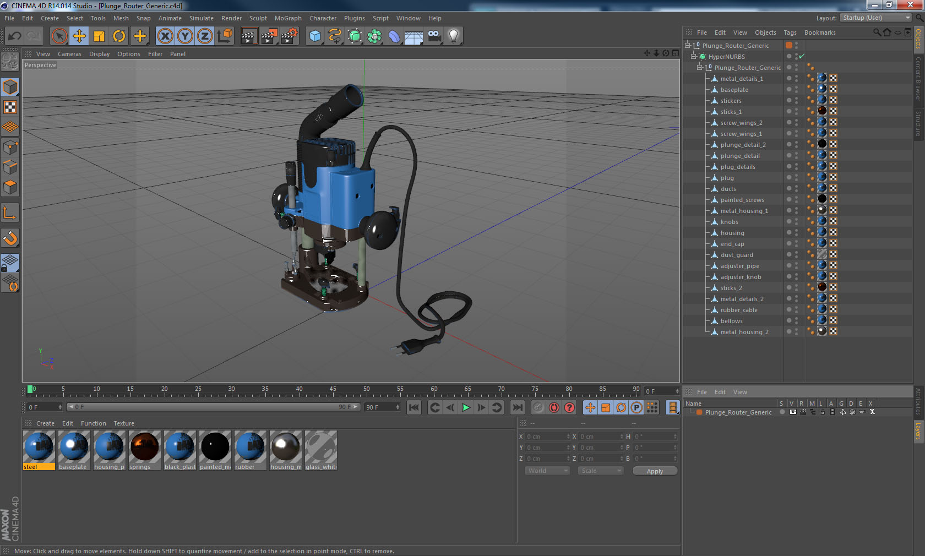Collapse nested Plunge_Router_Generic child node
The width and height of the screenshot is (925, 556).
coord(700,67)
